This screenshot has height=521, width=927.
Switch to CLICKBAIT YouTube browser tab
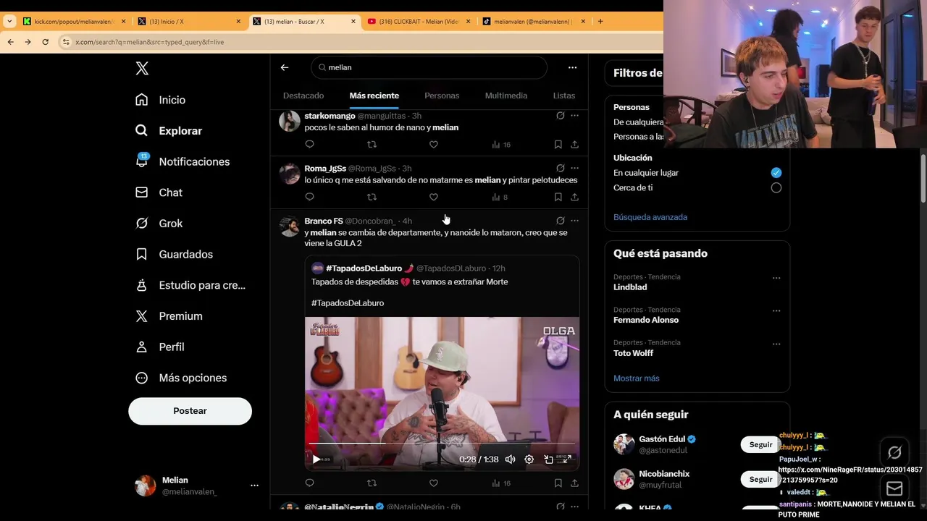pos(418,22)
